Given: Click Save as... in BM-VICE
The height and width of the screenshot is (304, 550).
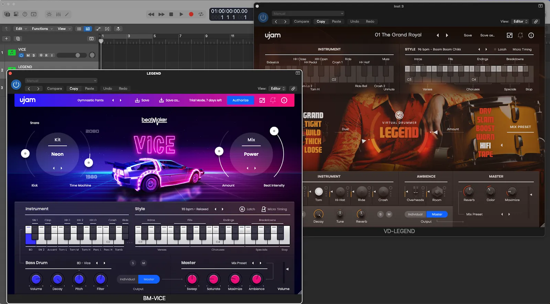Looking at the screenshot, I should coord(169,100).
